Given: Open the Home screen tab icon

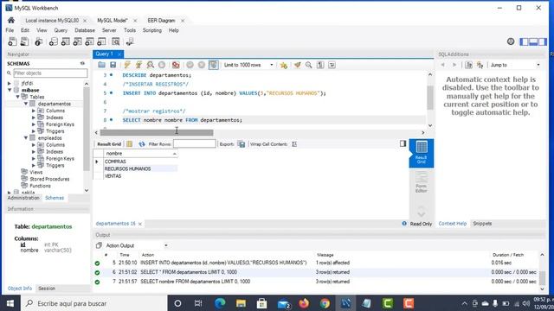Looking at the screenshot, I should 11,20.
